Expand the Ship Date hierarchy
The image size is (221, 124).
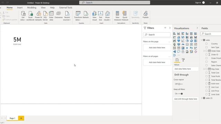click(x=204, y=69)
